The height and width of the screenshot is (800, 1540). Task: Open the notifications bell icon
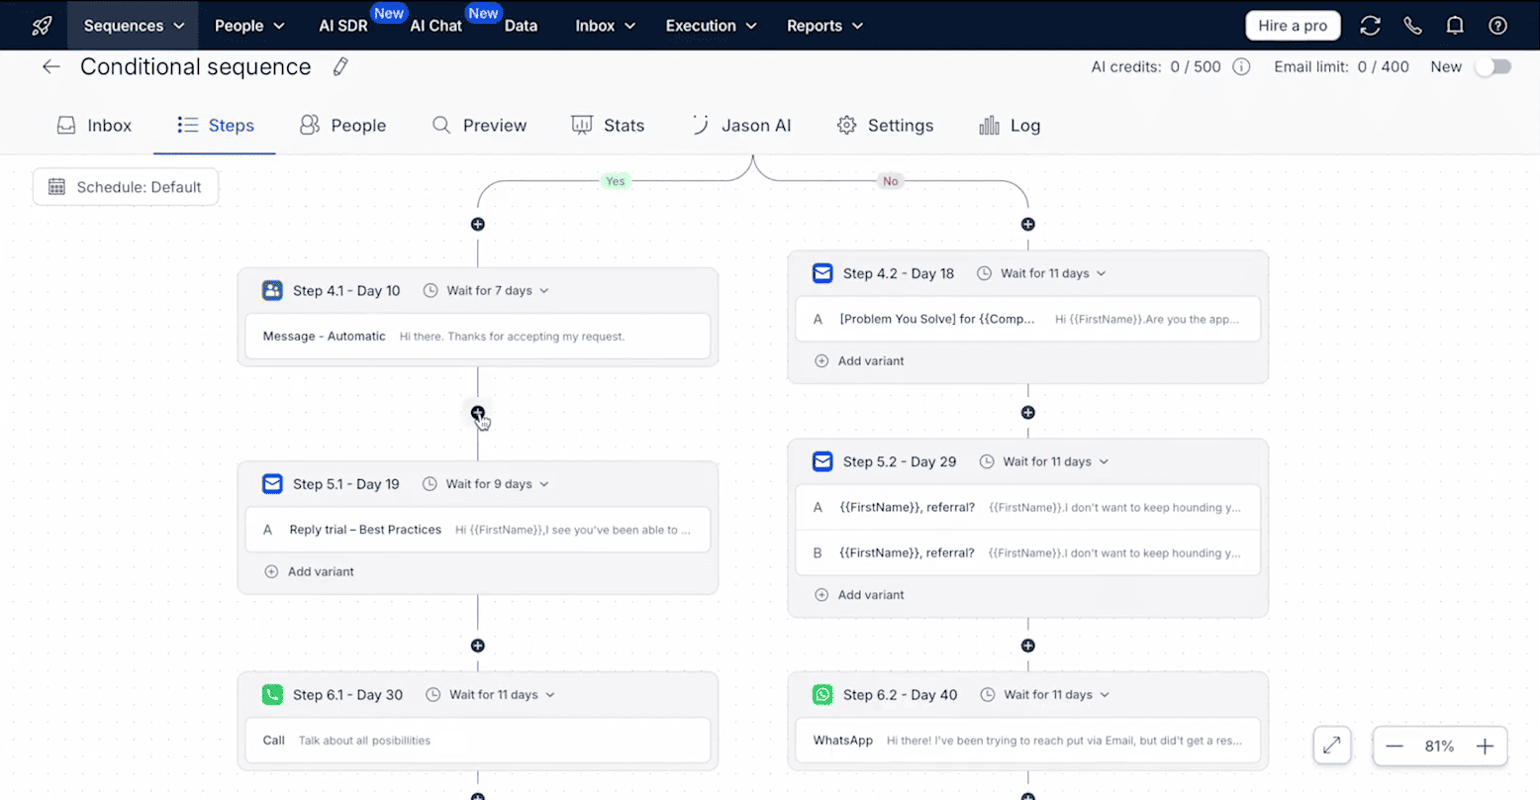pos(1455,25)
